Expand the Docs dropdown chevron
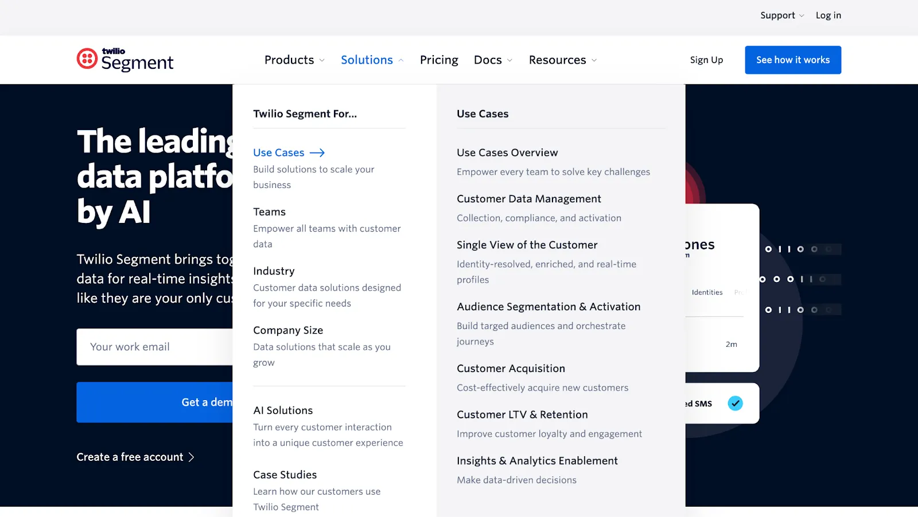 coord(509,60)
